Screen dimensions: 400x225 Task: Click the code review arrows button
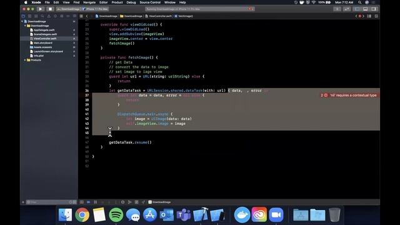pyautogui.click(x=347, y=9)
